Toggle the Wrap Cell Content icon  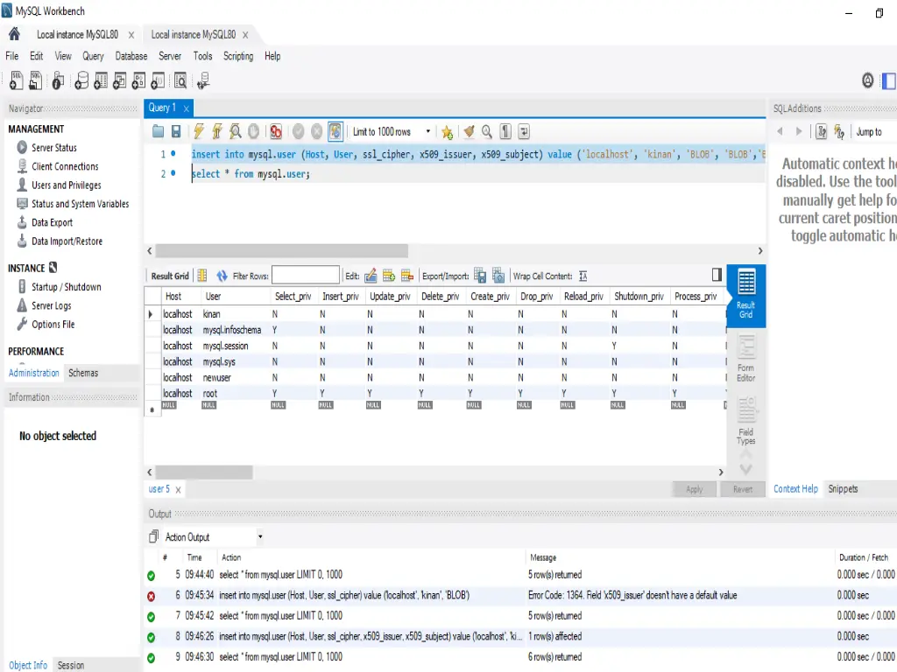point(583,276)
